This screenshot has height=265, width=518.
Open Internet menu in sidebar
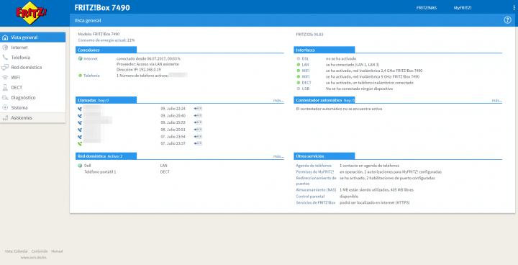pos(32,48)
